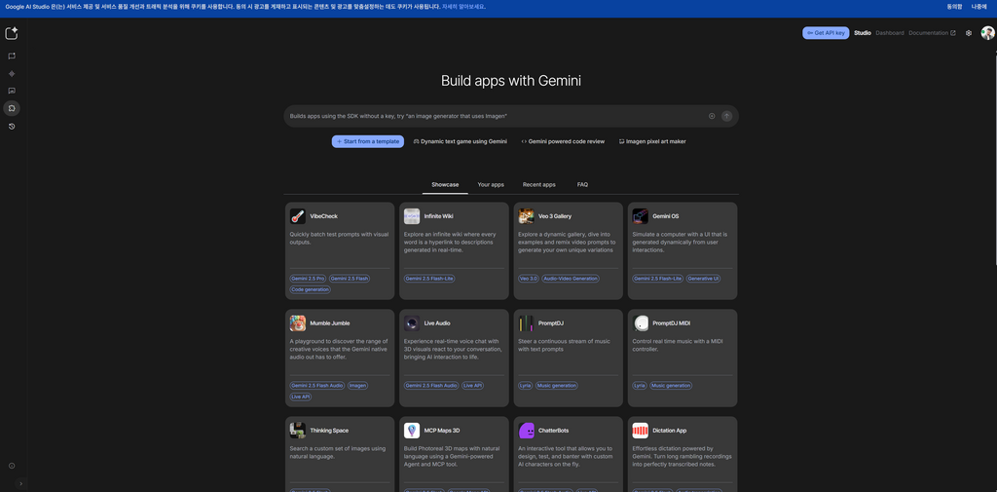The image size is (997, 492).
Task: Click the Gemini OS app icon
Action: click(x=641, y=216)
